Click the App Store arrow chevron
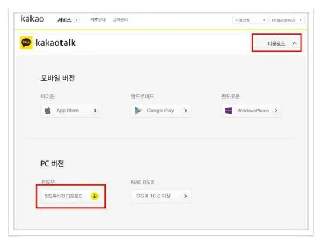This screenshot has height=243, width=322. coord(95,111)
